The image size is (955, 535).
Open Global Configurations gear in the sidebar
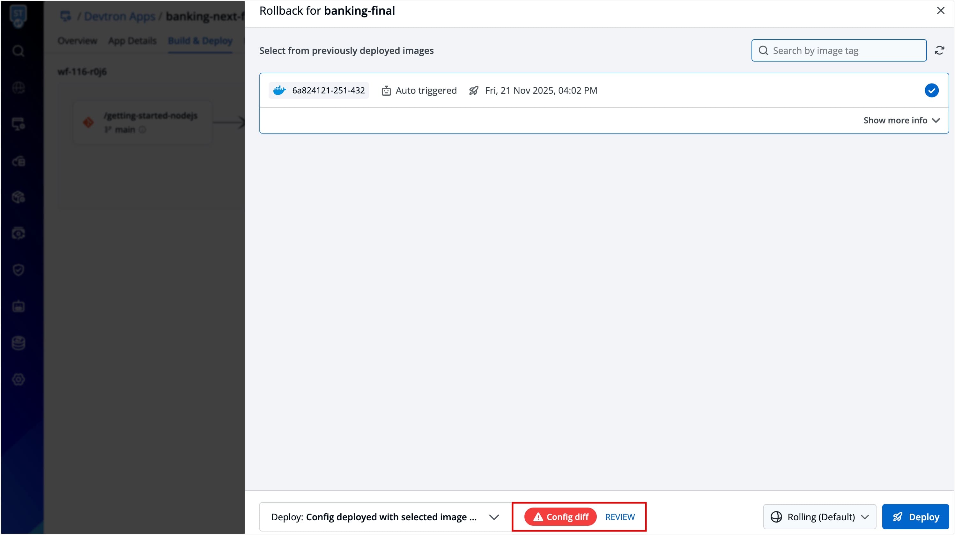point(18,379)
